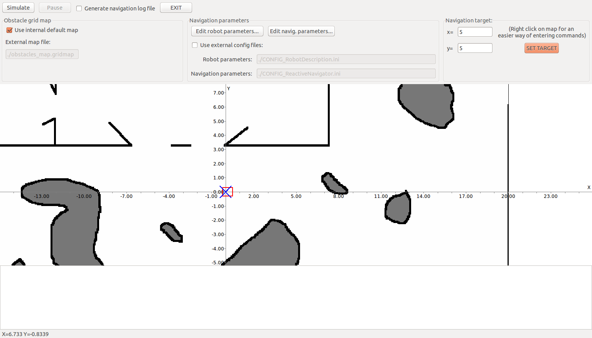Click the target x coordinate field
Viewport: 592px width, 338px height.
pyautogui.click(x=475, y=32)
